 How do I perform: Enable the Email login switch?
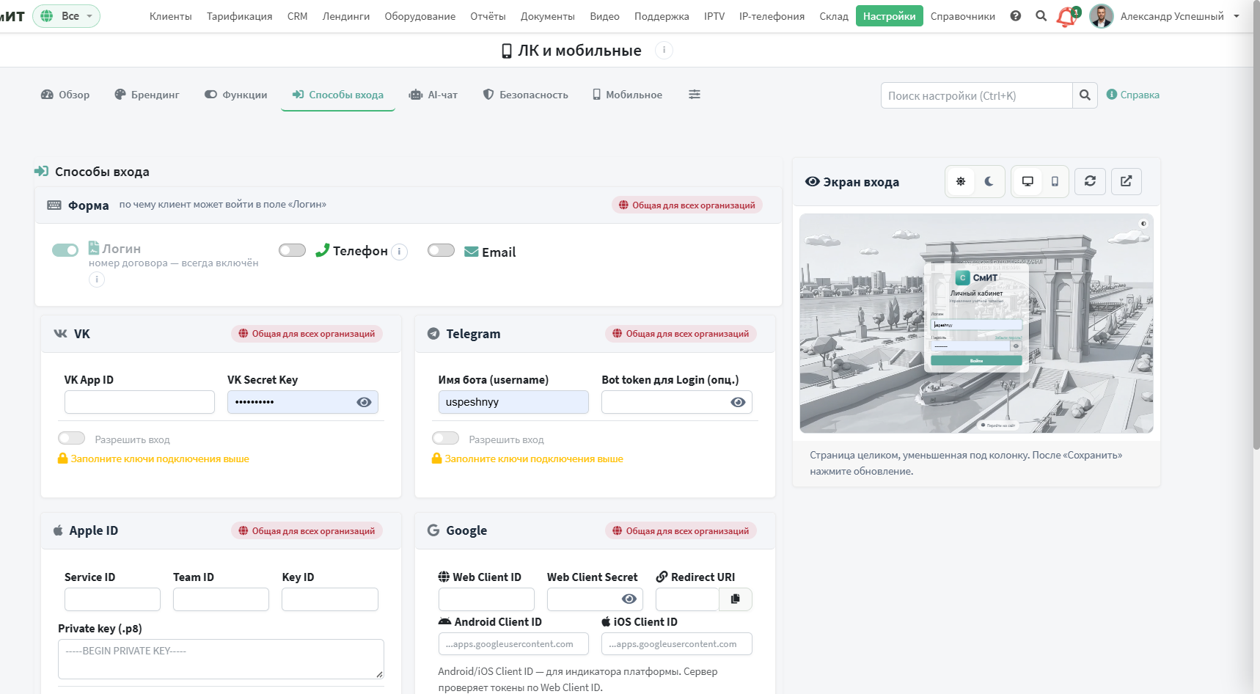pyautogui.click(x=441, y=250)
